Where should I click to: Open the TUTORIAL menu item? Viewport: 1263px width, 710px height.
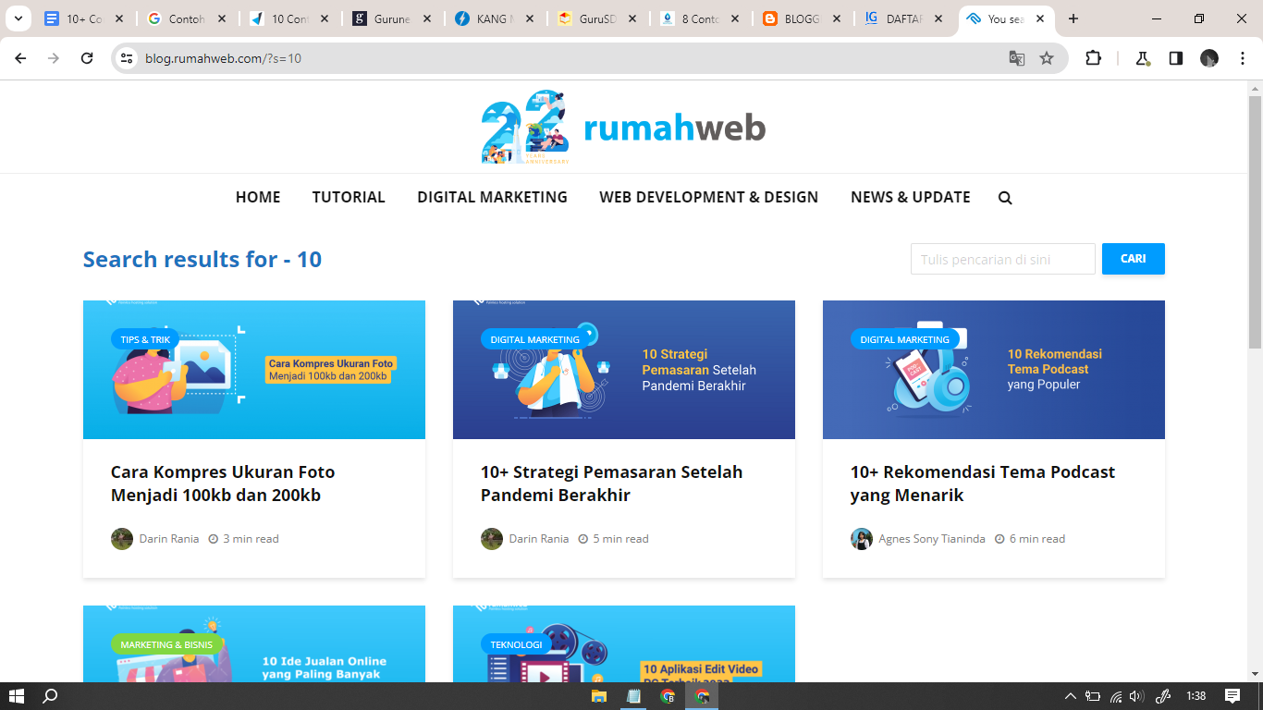click(x=349, y=197)
